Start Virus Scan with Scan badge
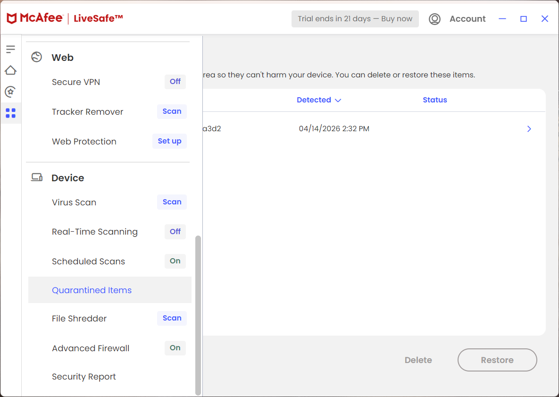The width and height of the screenshot is (559, 397). pos(172,202)
